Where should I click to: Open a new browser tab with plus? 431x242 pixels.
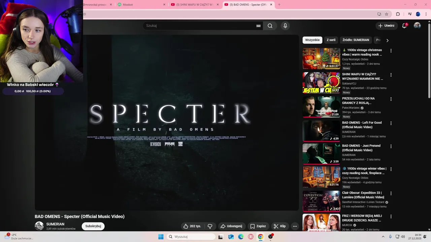click(279, 4)
